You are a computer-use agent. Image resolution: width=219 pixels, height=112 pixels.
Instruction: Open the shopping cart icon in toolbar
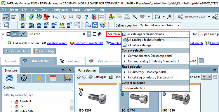point(13,17)
